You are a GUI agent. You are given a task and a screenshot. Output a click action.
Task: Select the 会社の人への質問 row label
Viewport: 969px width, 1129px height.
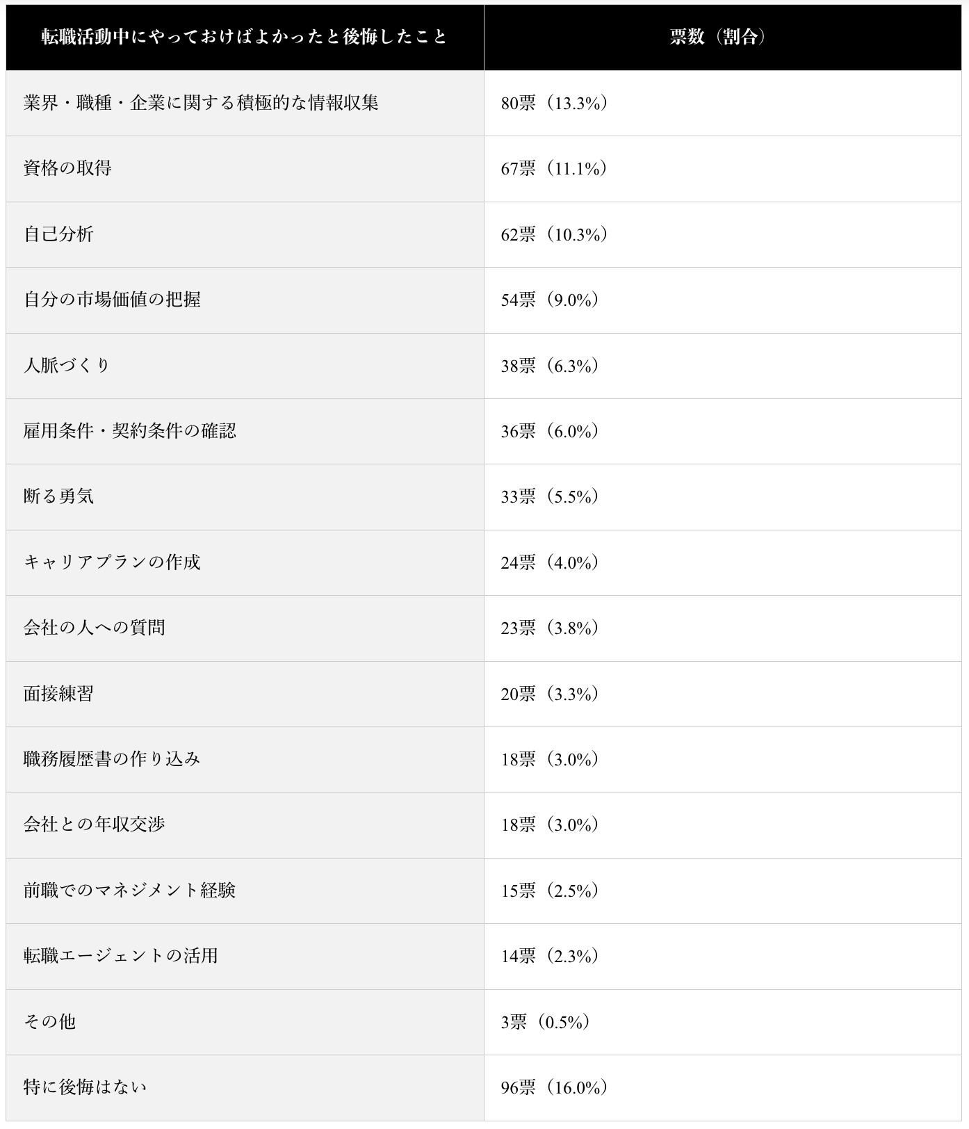tap(95, 628)
